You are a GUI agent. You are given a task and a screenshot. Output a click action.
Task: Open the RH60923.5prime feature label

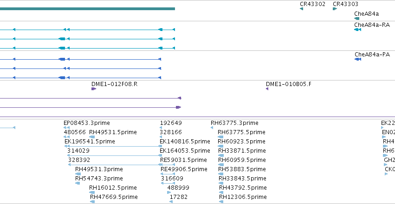tap(241, 142)
